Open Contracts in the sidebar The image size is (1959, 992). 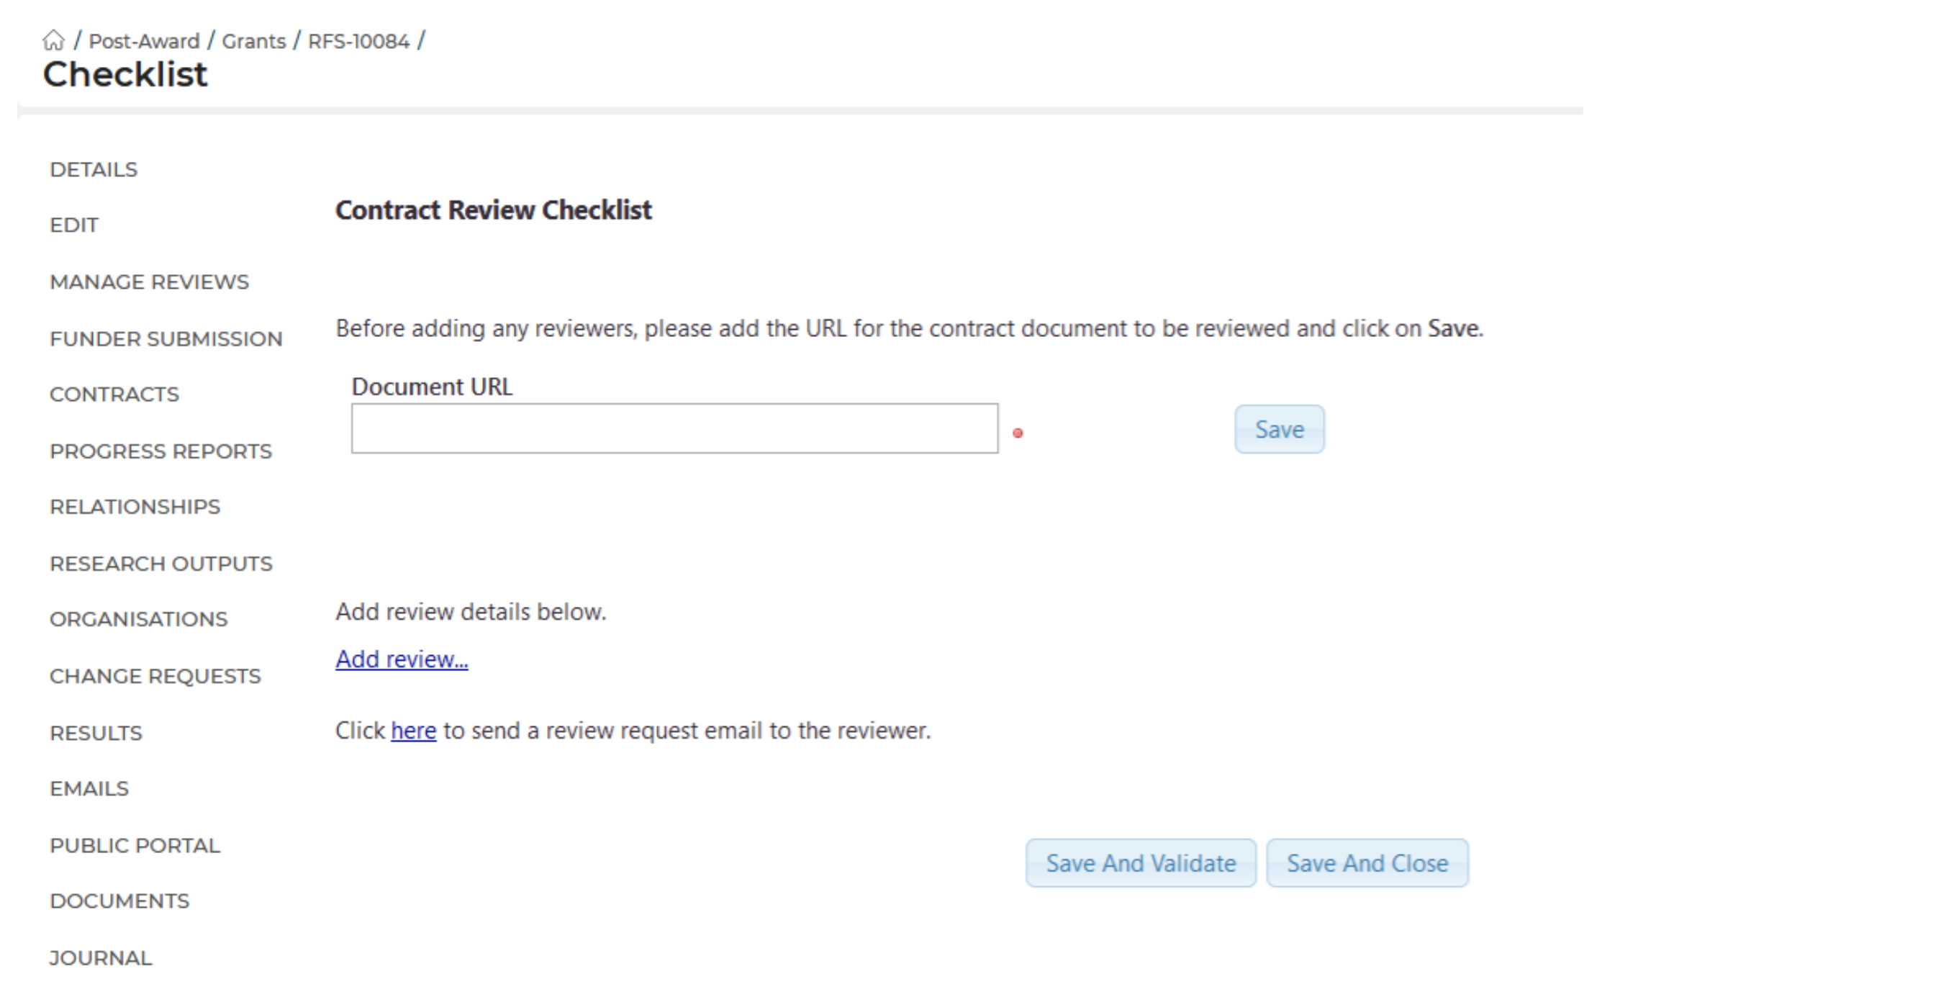tap(114, 394)
